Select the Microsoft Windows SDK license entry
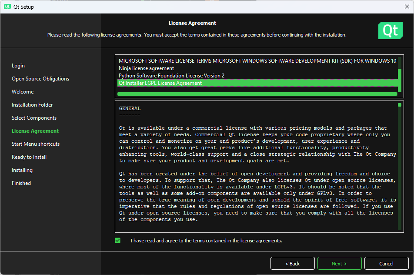414x275 pixels. 257,61
